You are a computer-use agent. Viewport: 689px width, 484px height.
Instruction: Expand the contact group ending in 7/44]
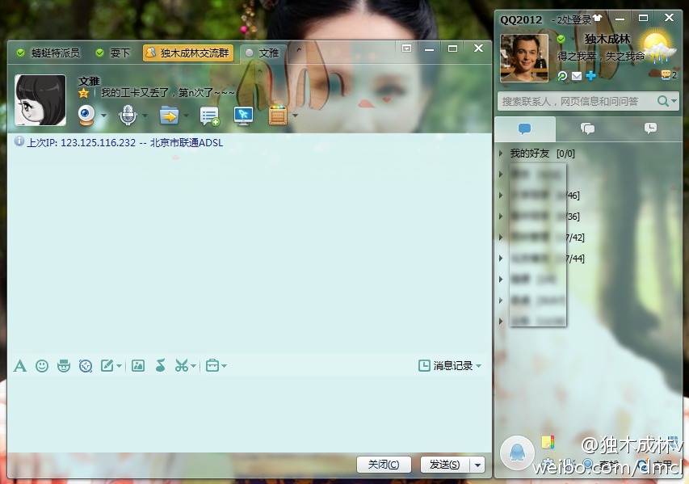click(x=501, y=259)
